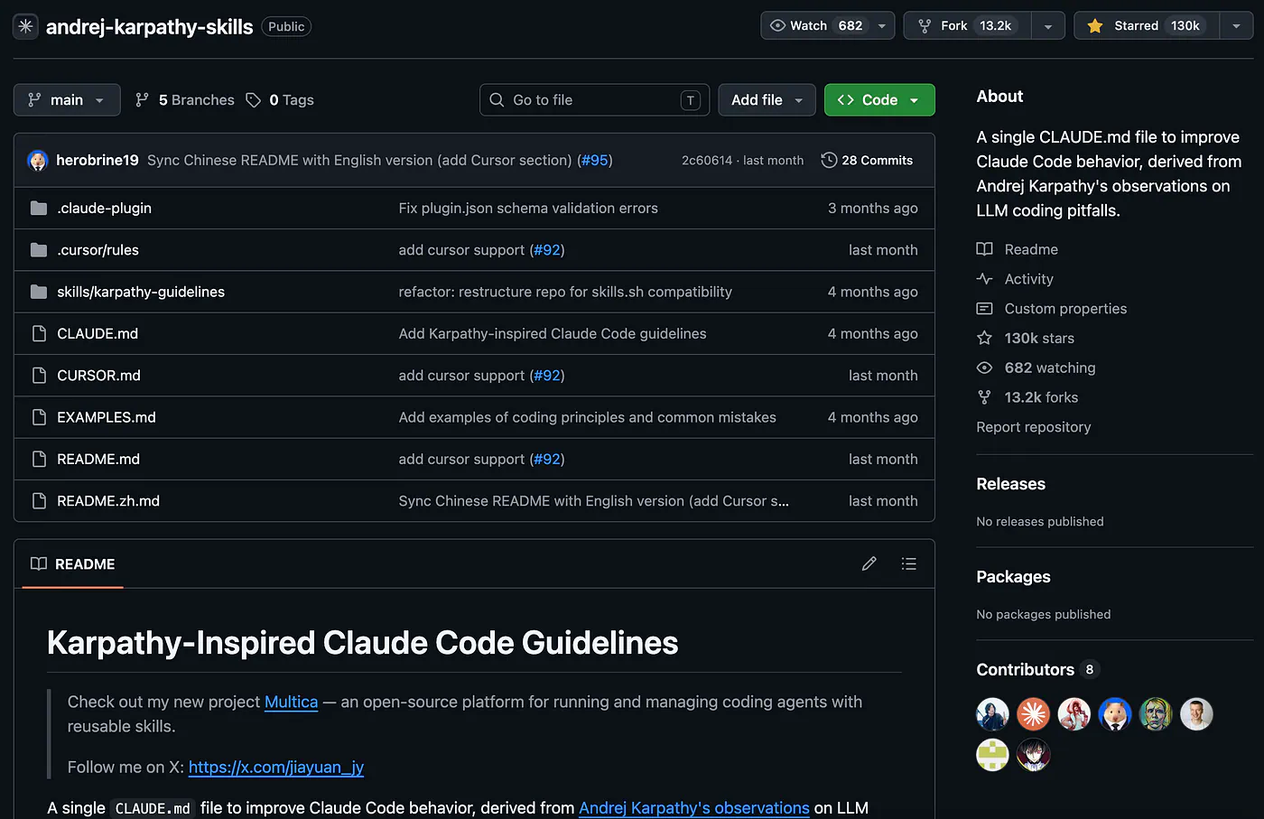Viewport: 1264px width, 819px height.
Task: Open 'Add examples of coding principles' commit message
Action: (x=588, y=417)
